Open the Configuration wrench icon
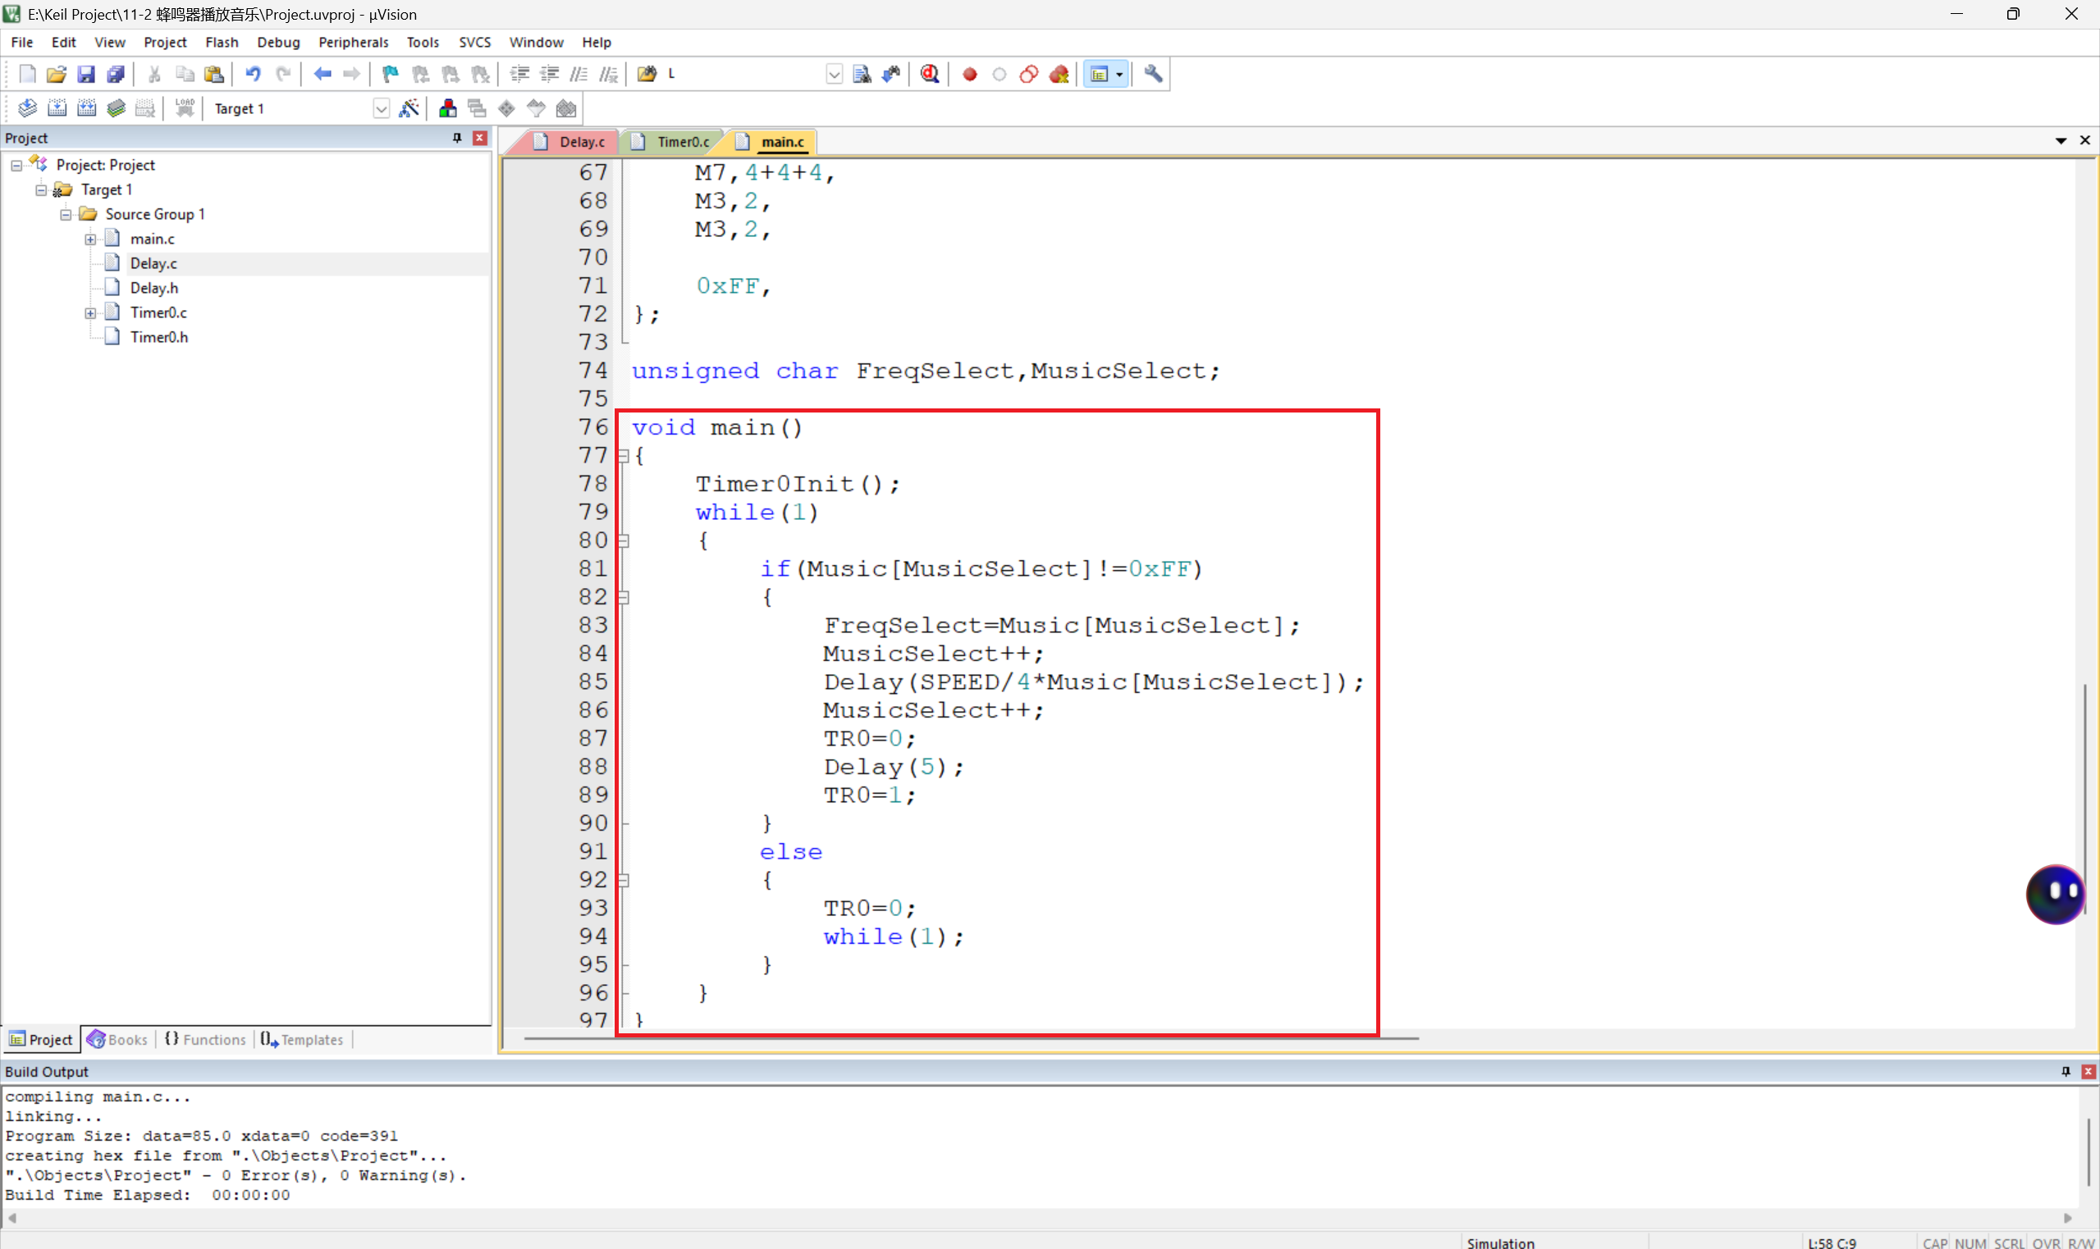Viewport: 2100px width, 1249px height. tap(1153, 74)
